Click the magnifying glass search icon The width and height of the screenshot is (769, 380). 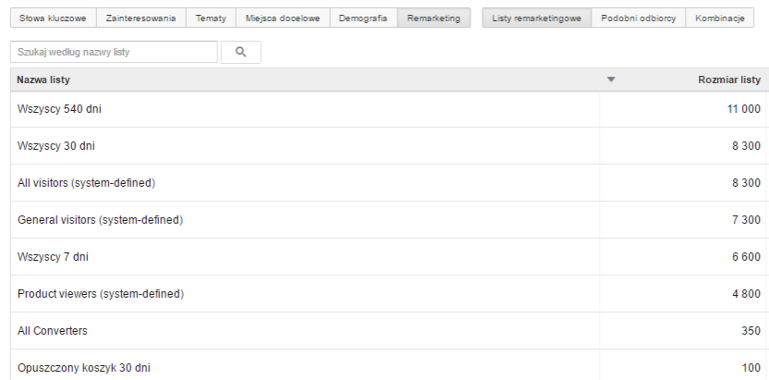pos(241,53)
